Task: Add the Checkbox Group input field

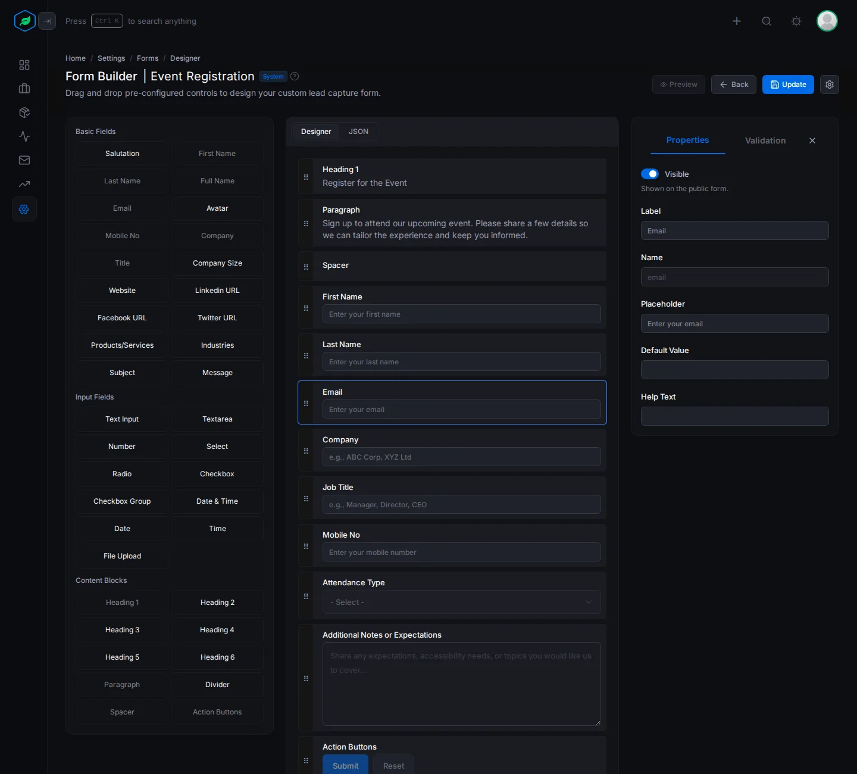Action: [122, 501]
